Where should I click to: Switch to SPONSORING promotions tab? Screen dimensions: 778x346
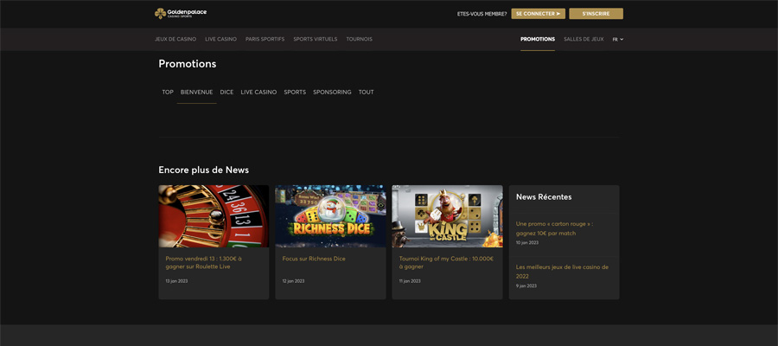click(332, 93)
